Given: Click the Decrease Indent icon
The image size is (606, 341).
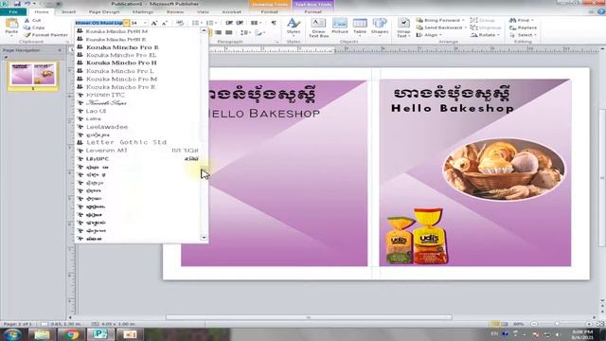Looking at the screenshot, I should point(229,23).
